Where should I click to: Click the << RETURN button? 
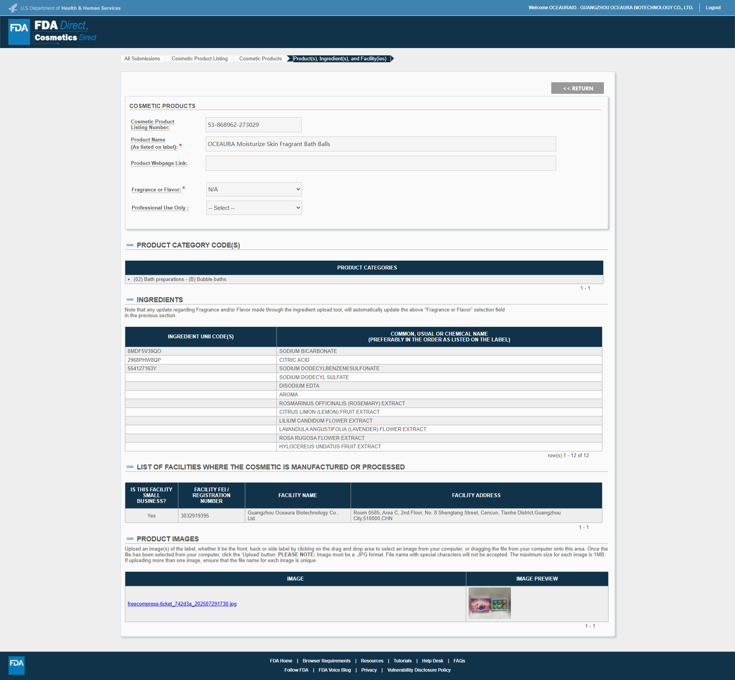tap(577, 88)
